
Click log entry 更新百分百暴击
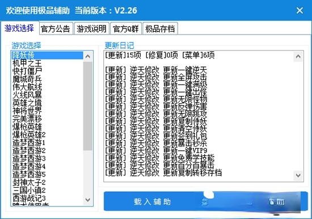(159, 166)
